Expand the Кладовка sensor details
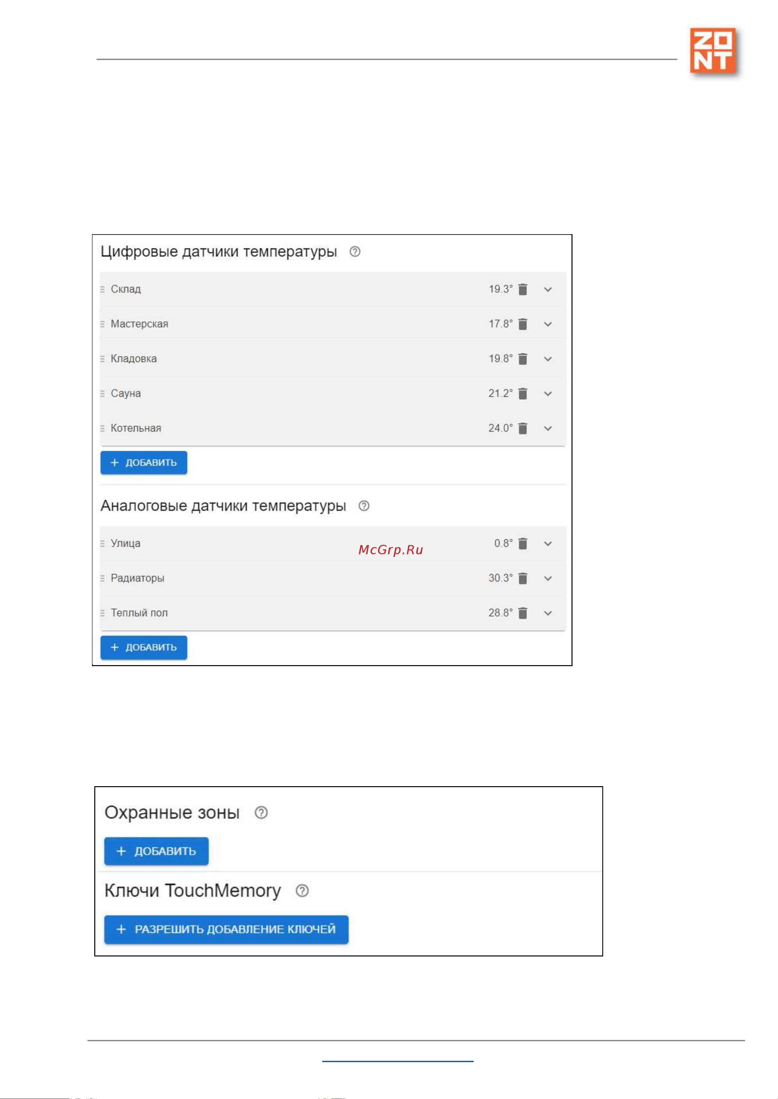Screen dimensions: 778x1099 (548, 359)
